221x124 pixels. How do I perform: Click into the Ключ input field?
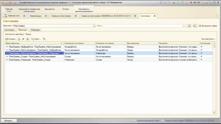[143, 26]
